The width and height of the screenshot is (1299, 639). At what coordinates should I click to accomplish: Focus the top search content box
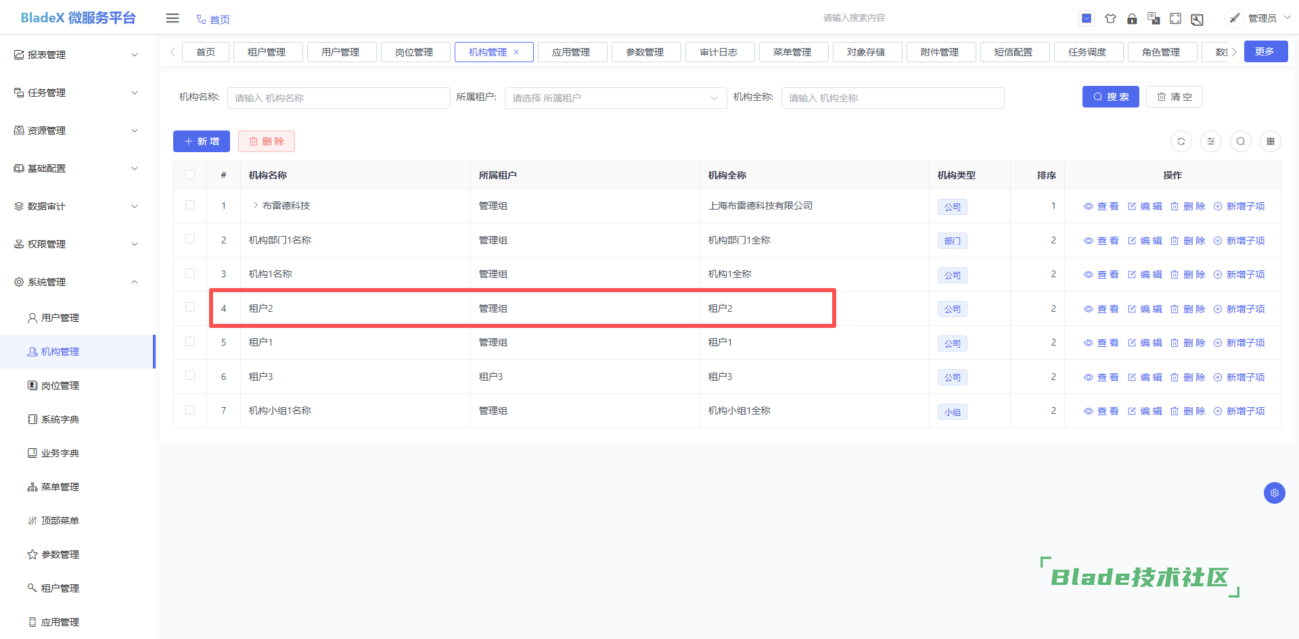[854, 18]
